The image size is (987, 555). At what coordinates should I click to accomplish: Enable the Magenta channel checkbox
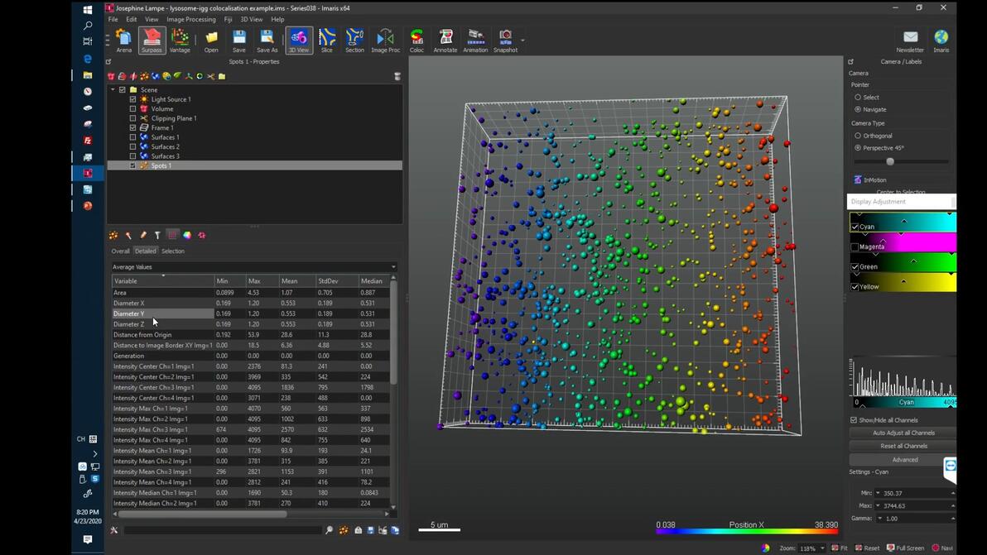pos(855,246)
